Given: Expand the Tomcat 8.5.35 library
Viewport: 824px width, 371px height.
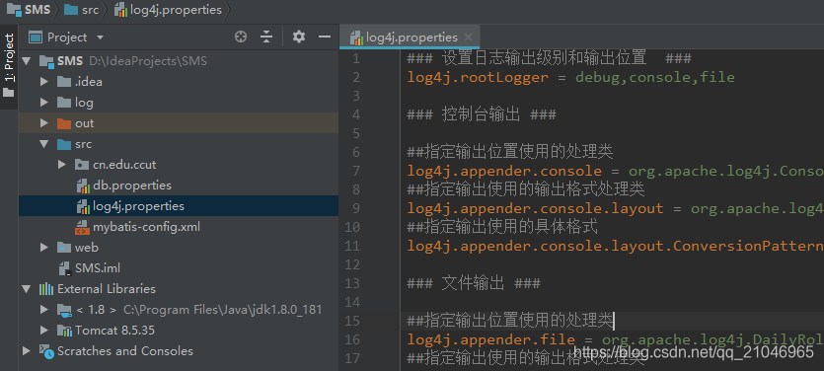Looking at the screenshot, I should [44, 331].
